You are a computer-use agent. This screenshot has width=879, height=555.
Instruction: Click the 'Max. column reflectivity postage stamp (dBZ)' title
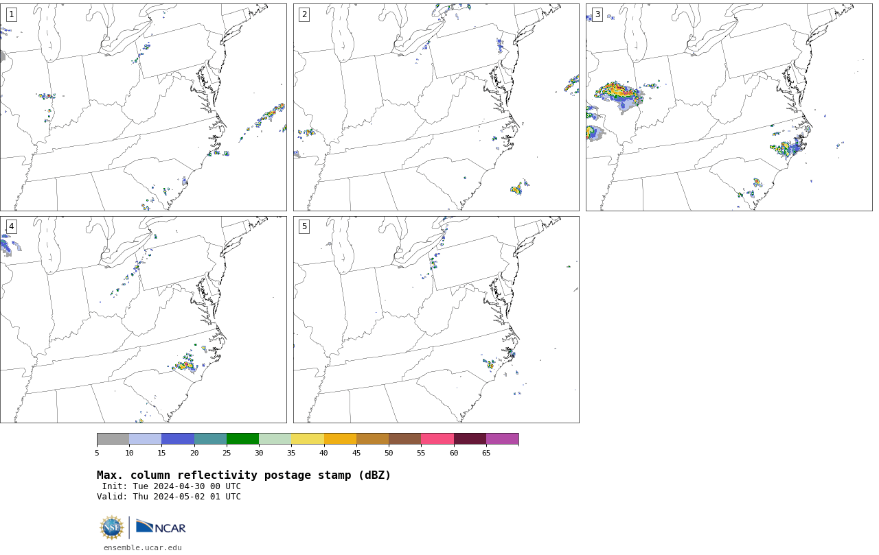tap(244, 475)
